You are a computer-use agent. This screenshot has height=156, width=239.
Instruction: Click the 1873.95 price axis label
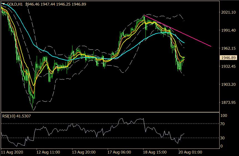[228, 102]
